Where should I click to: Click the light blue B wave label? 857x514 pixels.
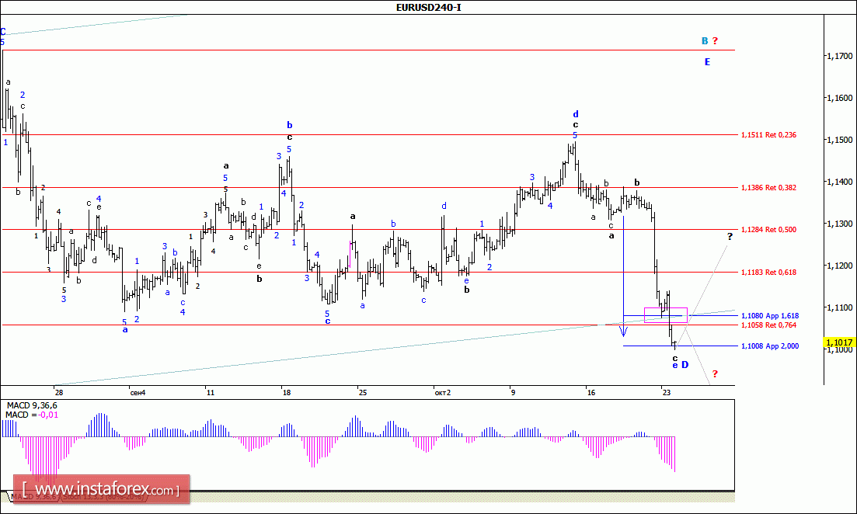tap(705, 41)
